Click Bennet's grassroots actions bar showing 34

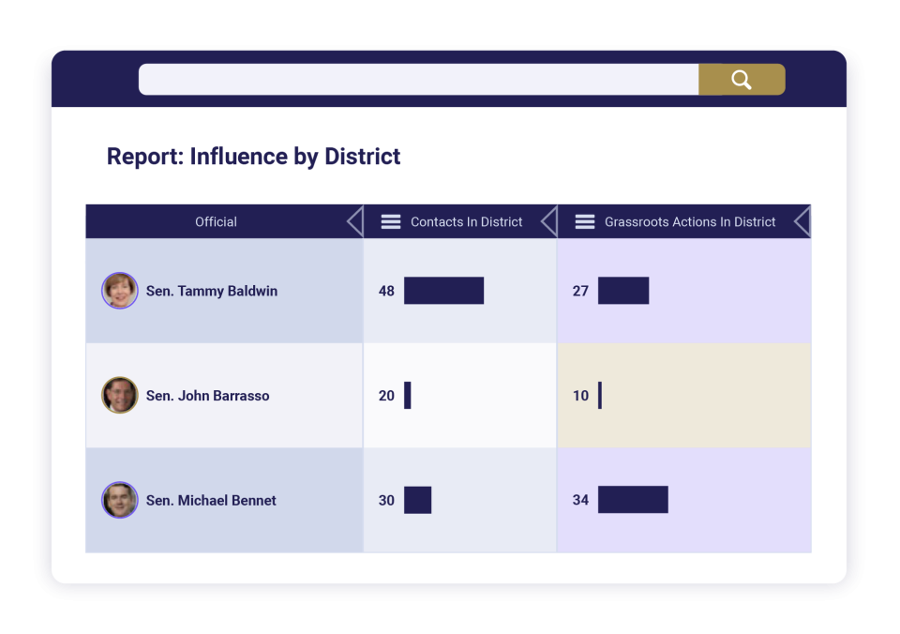tap(633, 500)
